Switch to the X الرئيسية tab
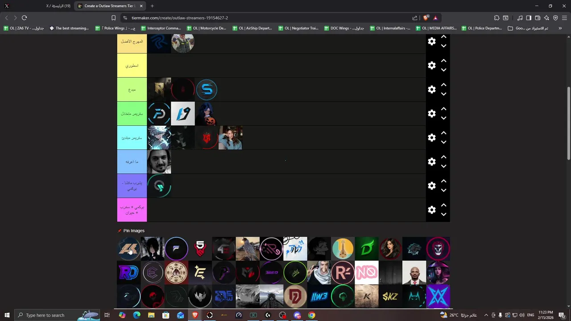The height and width of the screenshot is (321, 571). click(x=37, y=6)
